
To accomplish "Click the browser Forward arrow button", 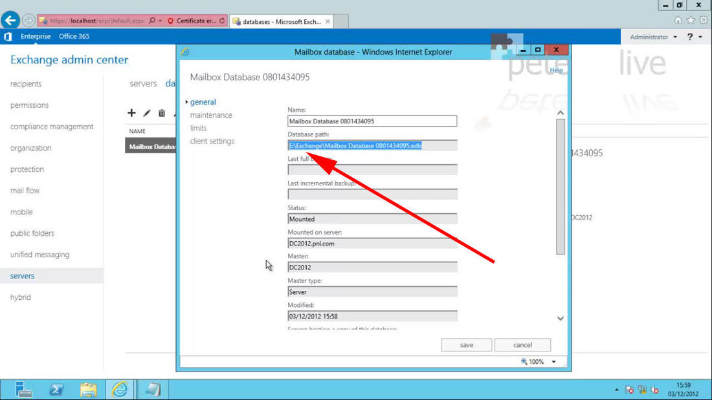I will point(28,21).
